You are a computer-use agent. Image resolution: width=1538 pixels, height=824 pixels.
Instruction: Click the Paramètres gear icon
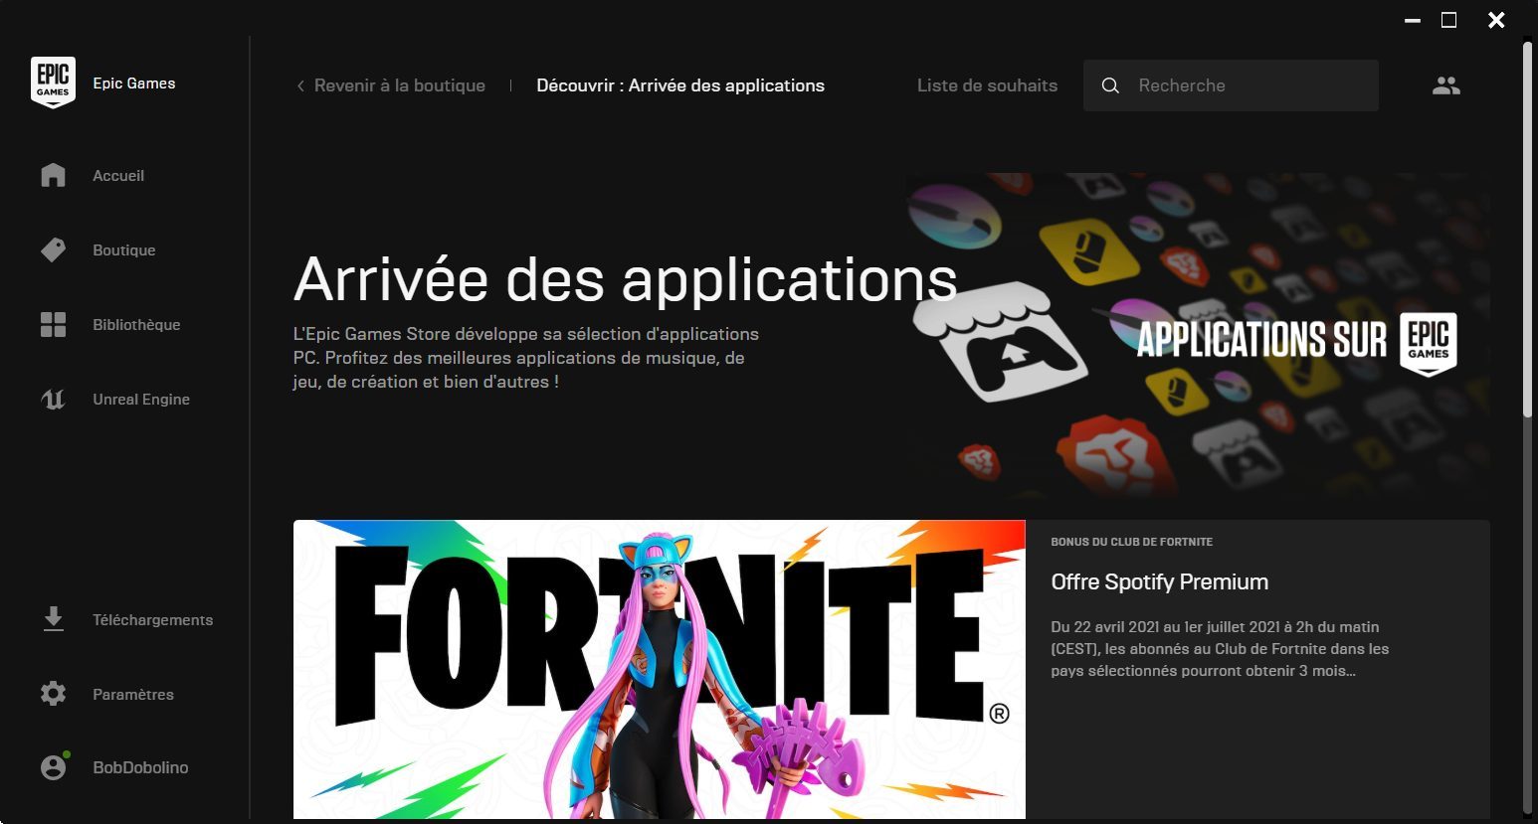(53, 694)
